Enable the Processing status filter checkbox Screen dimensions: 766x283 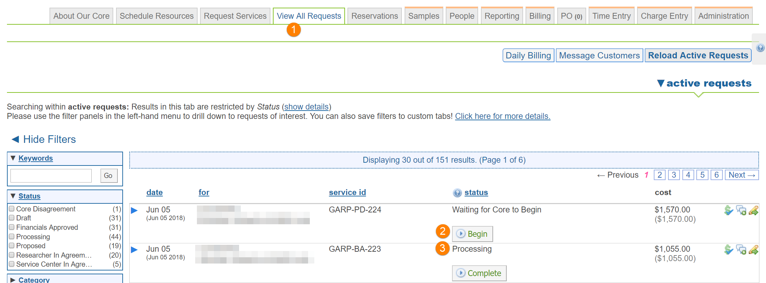coord(12,236)
